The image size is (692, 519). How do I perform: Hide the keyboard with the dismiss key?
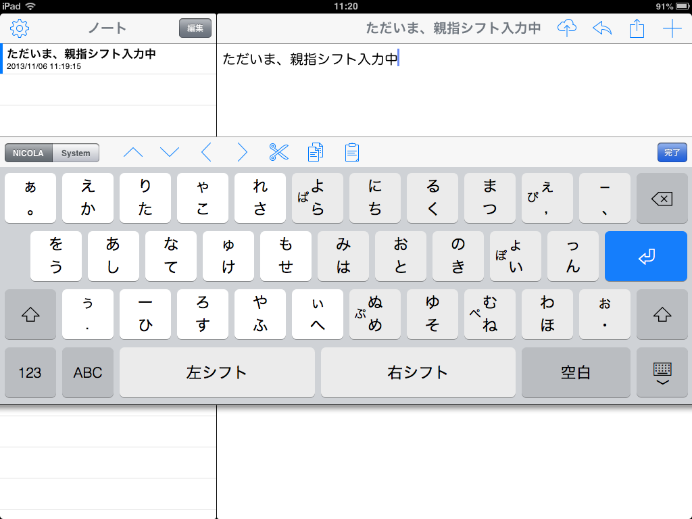coord(662,372)
